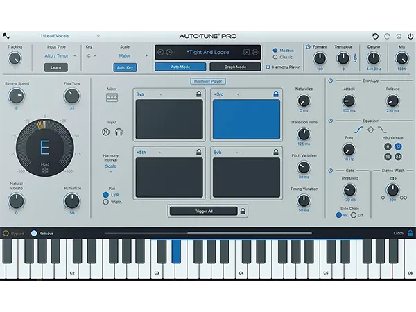This screenshot has width=416, height=312.
Task: Select the Classic mode radio button
Action: pyautogui.click(x=275, y=57)
